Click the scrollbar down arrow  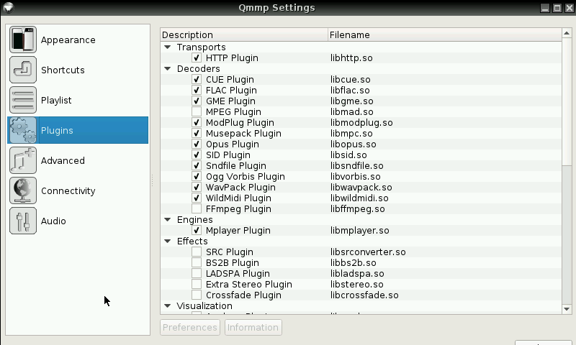tap(567, 309)
